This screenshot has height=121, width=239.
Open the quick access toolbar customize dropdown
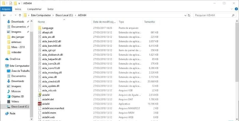[x=19, y=3]
